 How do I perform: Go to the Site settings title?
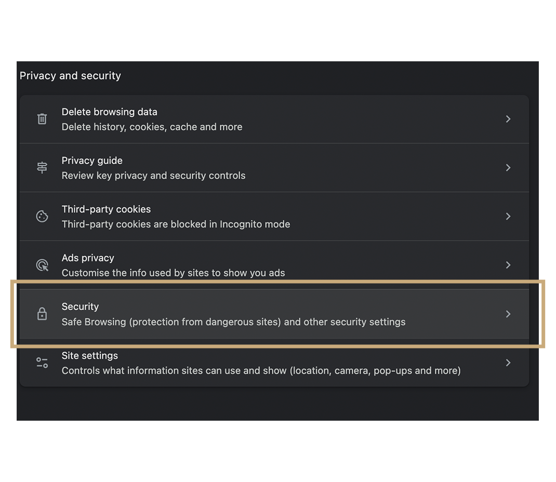pos(89,356)
